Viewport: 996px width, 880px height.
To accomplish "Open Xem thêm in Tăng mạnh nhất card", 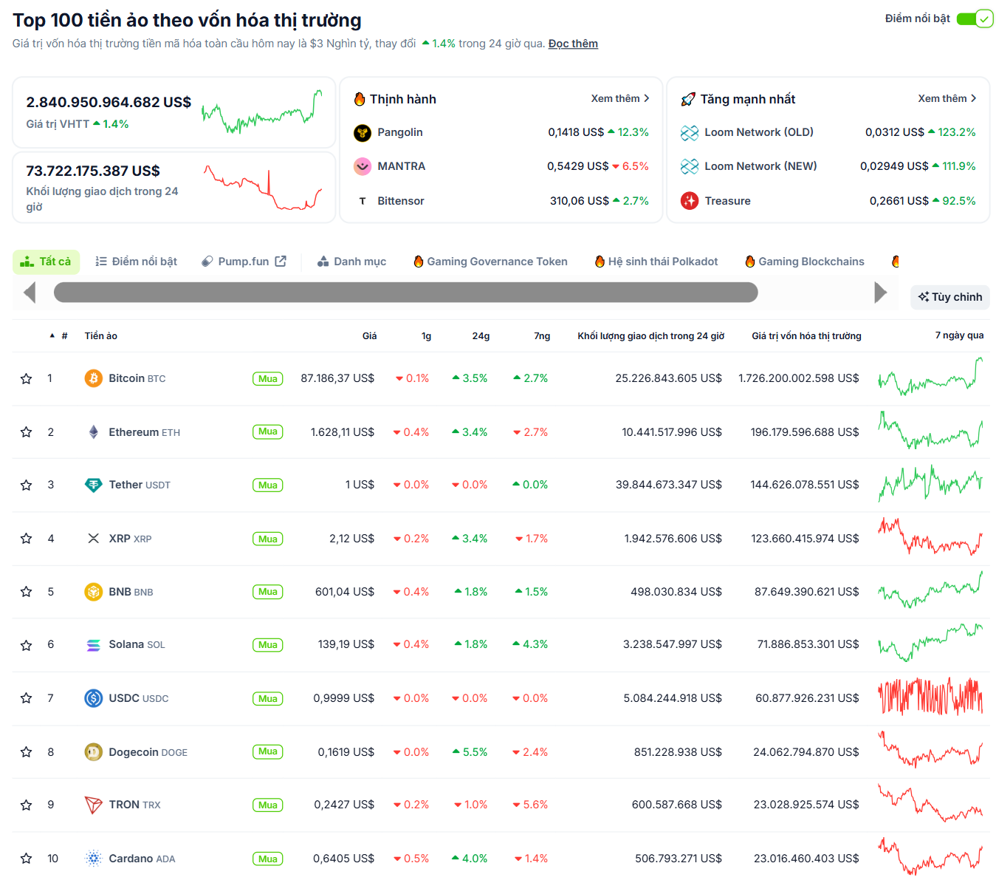I will click(947, 98).
